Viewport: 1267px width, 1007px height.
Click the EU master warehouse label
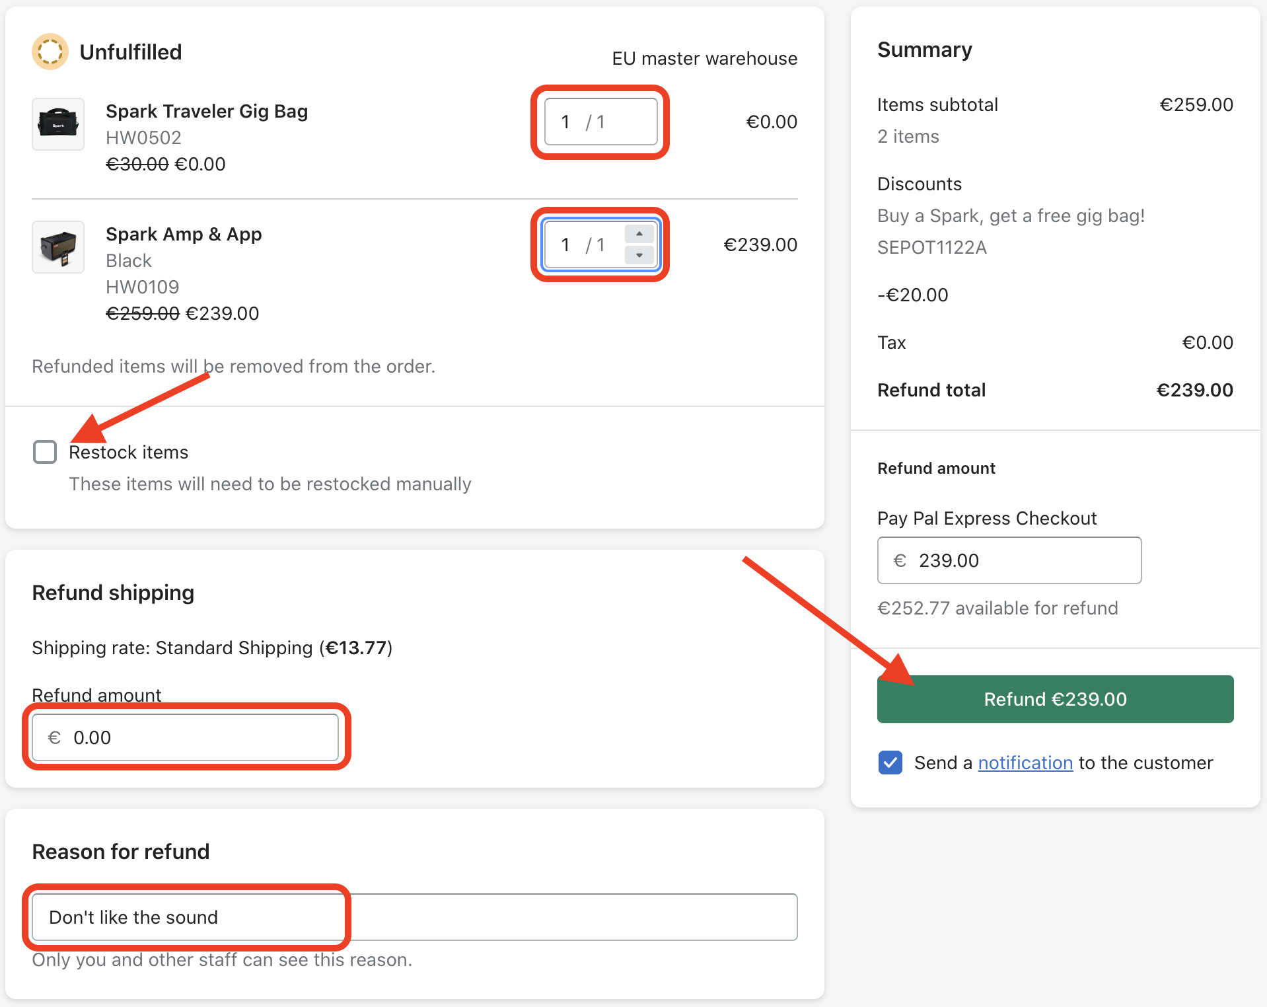704,58
